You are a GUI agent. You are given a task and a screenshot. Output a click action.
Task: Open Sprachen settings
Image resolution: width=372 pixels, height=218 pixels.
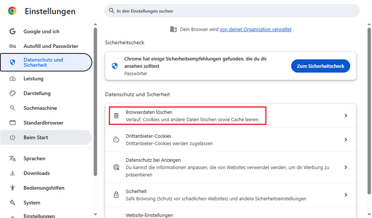click(x=46, y=158)
